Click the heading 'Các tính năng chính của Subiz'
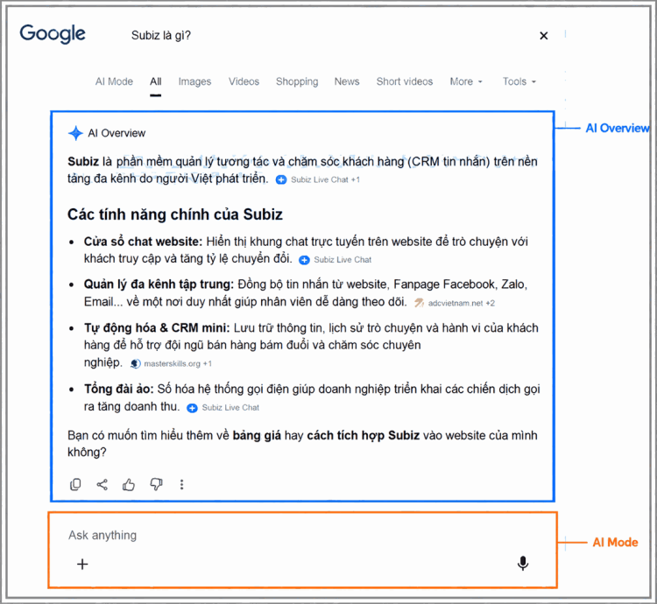 (175, 214)
